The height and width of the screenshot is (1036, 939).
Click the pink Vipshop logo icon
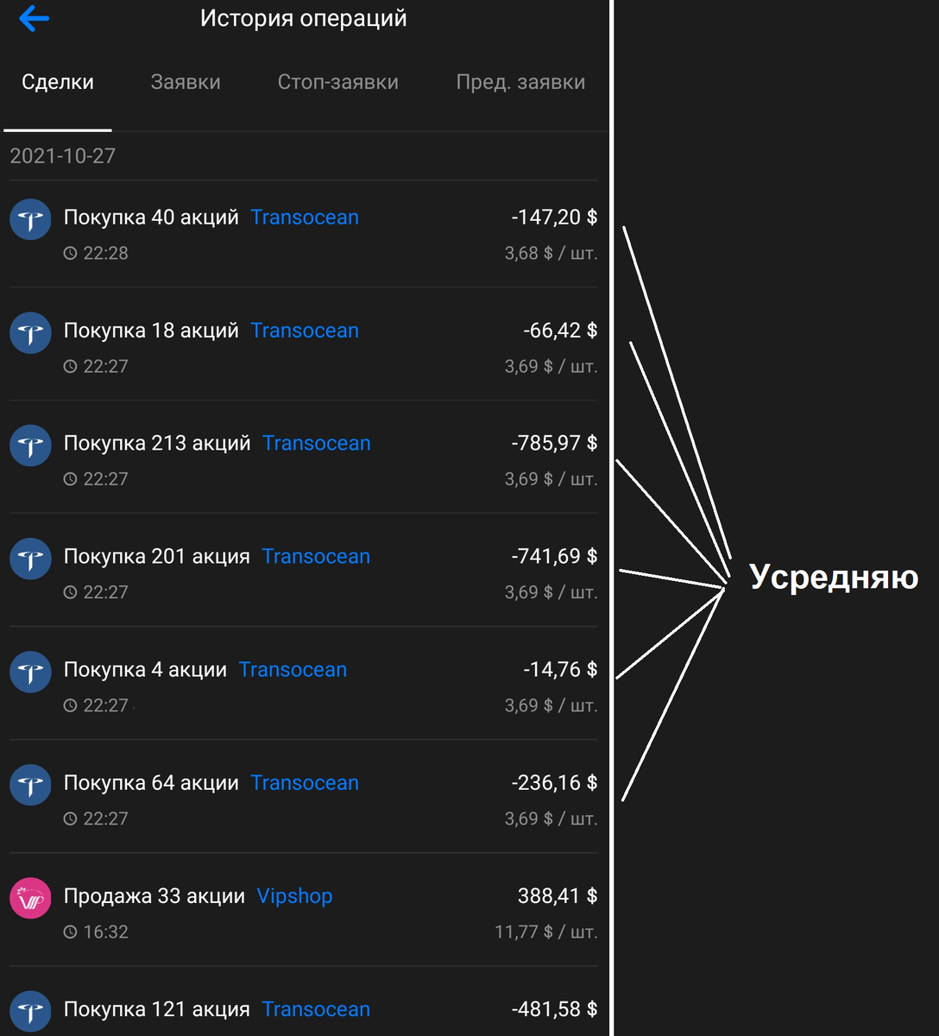coord(30,898)
